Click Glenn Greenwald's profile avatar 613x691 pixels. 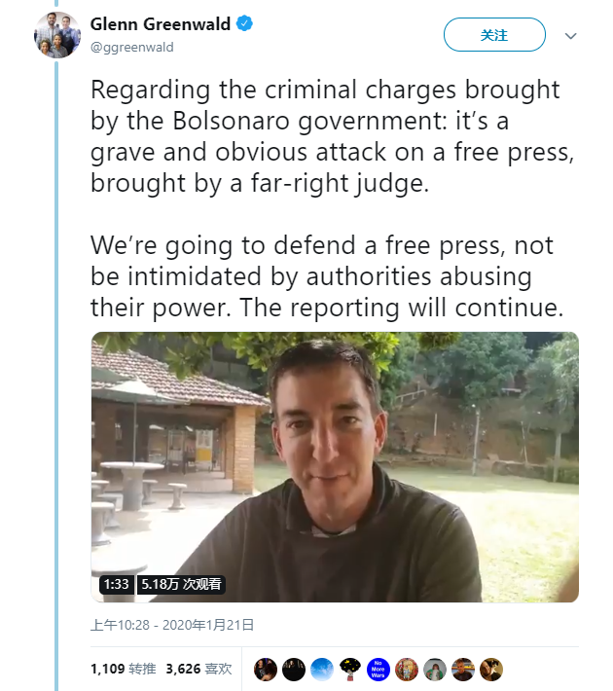56,35
